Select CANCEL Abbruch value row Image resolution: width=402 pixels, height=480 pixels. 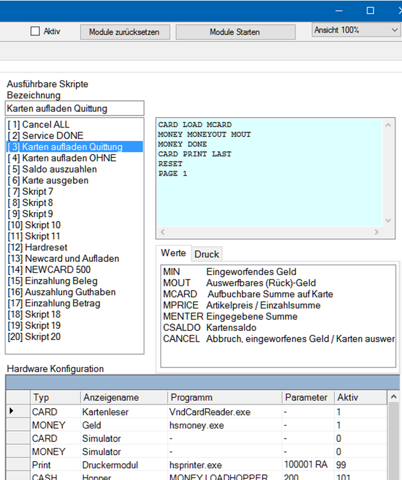[x=278, y=339]
